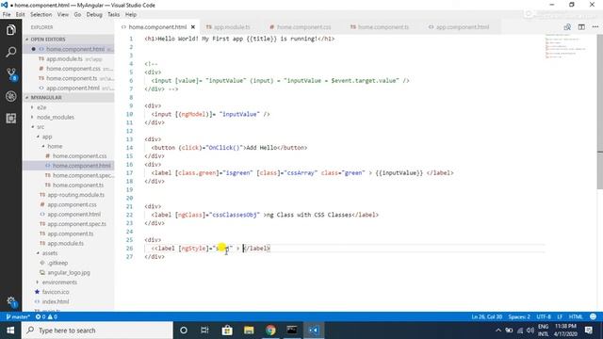
Task: Change end of line sequence LF
Action: 560,316
